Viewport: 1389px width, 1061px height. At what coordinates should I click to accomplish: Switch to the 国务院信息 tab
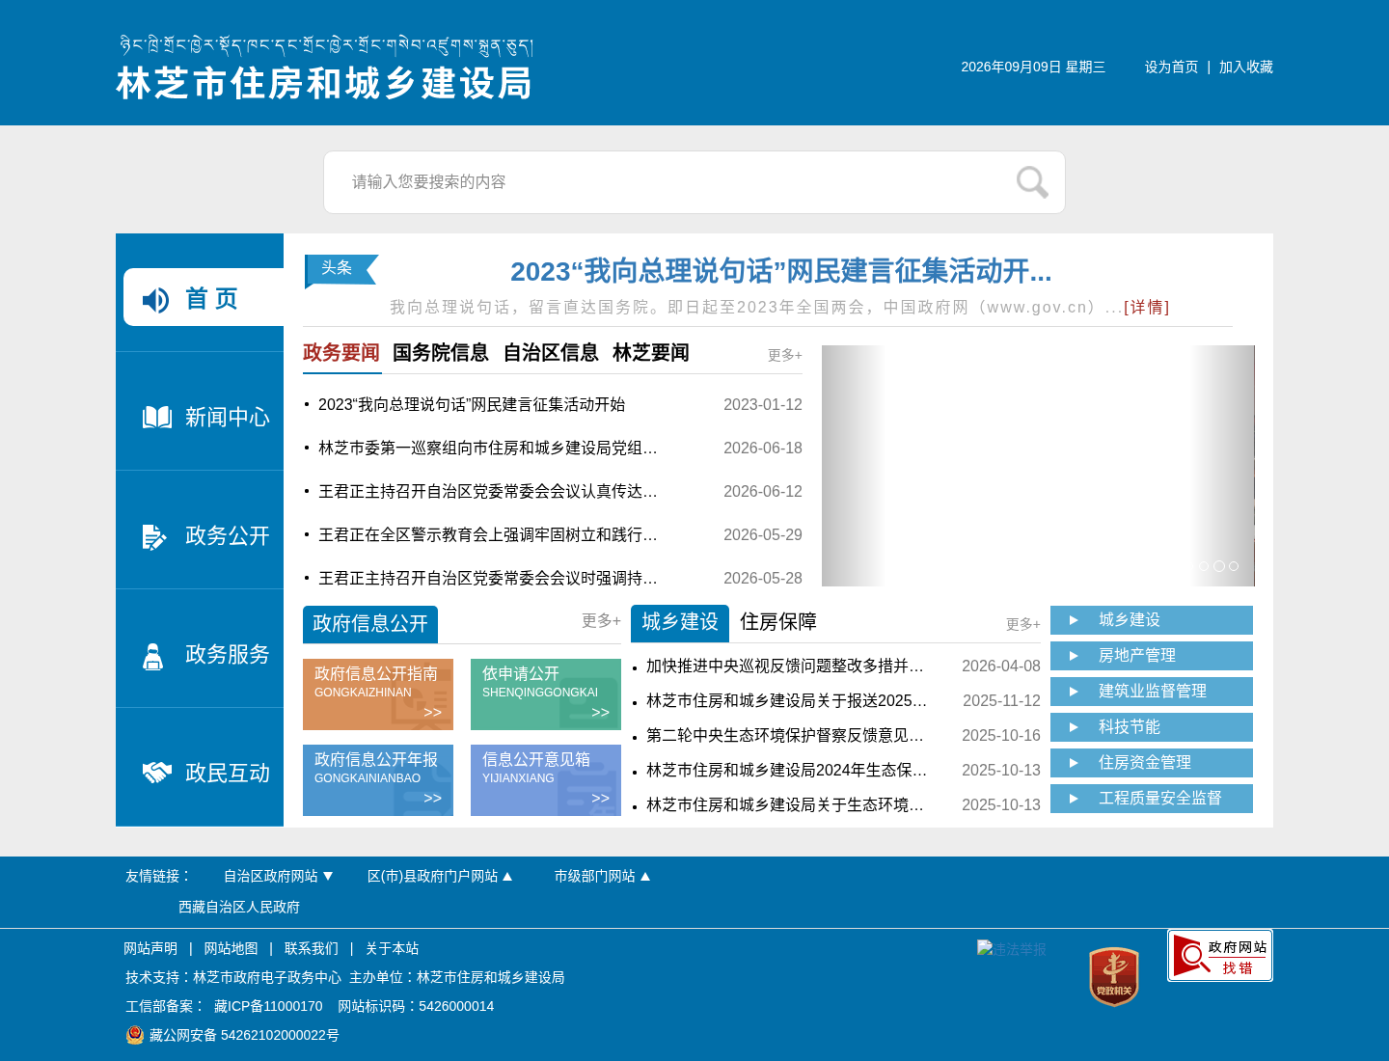[x=441, y=353]
